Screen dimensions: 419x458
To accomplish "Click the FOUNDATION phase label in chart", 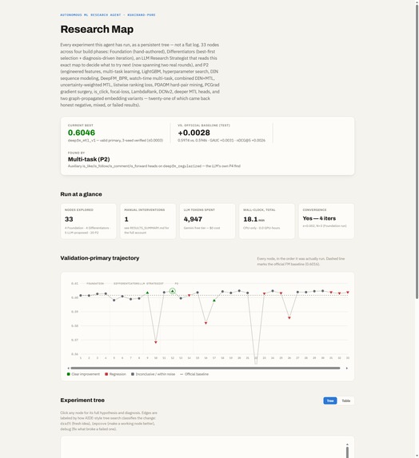I will tap(95, 283).
